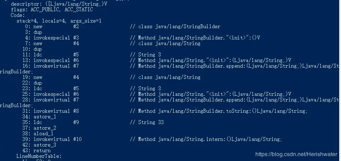Viewport: 341px width, 161px height.
Task: Click the flags ACC_PUBLIC, ACC_STATIC line
Action: 52,10
